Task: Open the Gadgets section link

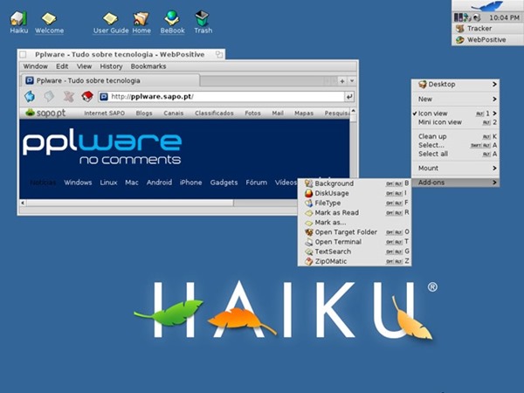Action: point(224,183)
